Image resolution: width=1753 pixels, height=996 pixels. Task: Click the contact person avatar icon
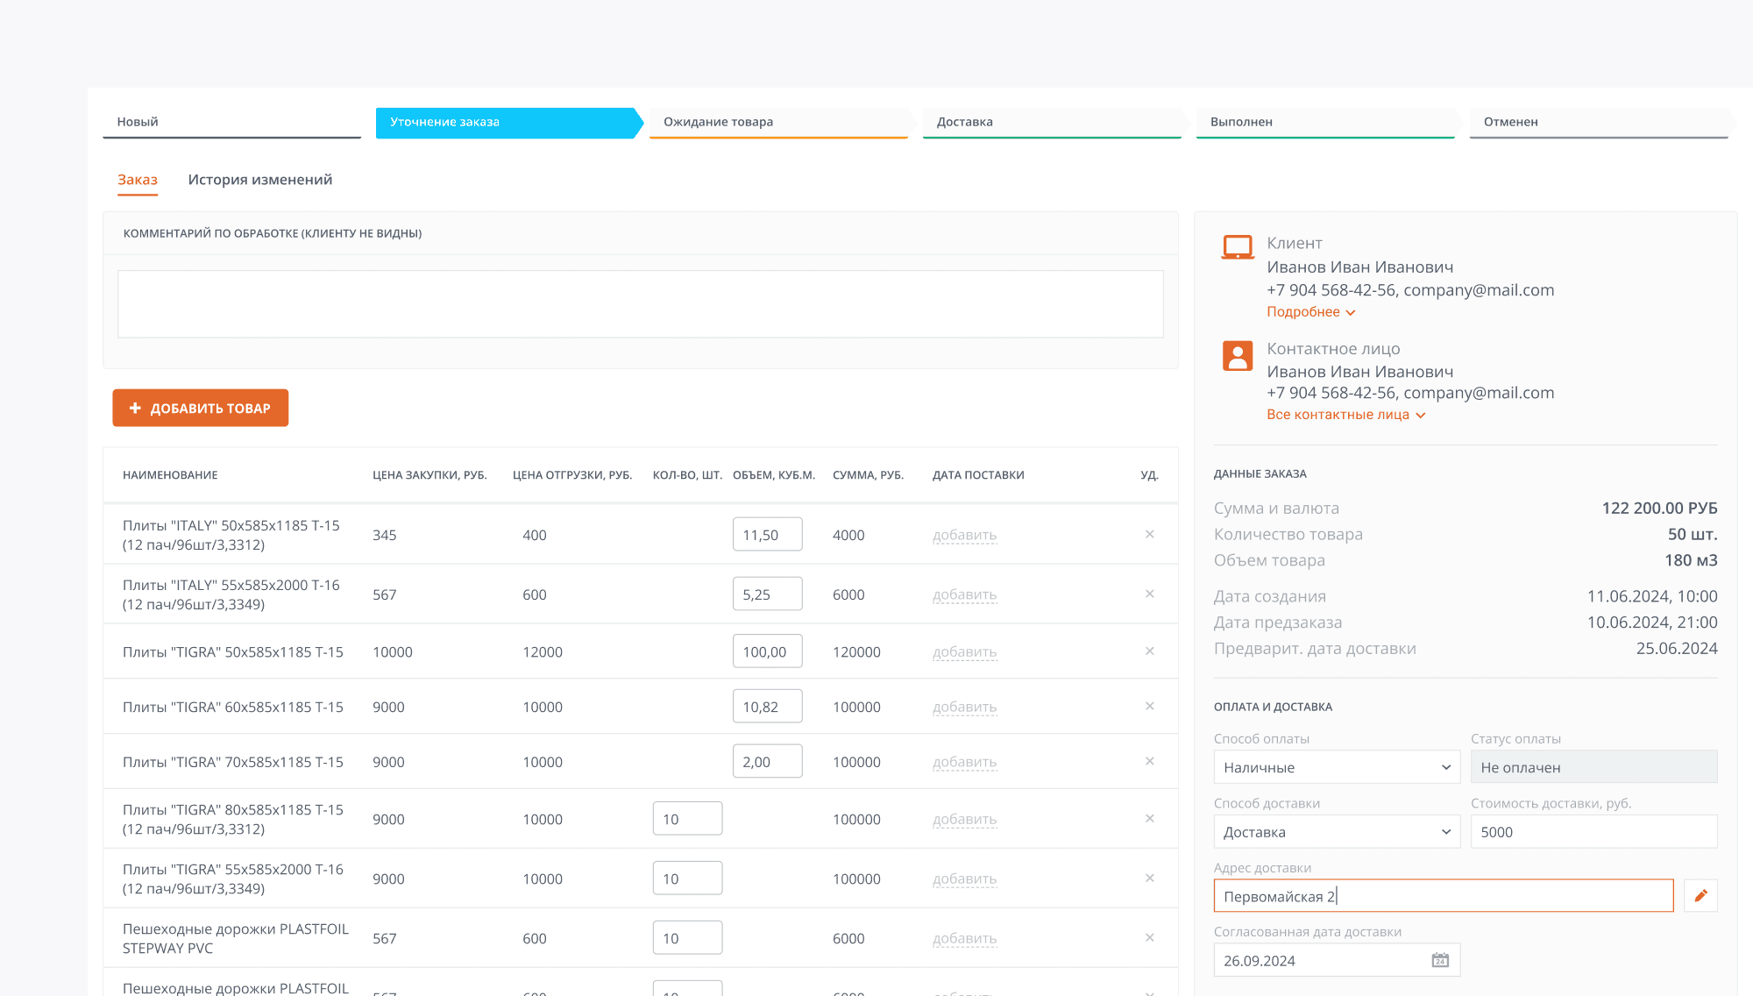(x=1238, y=356)
